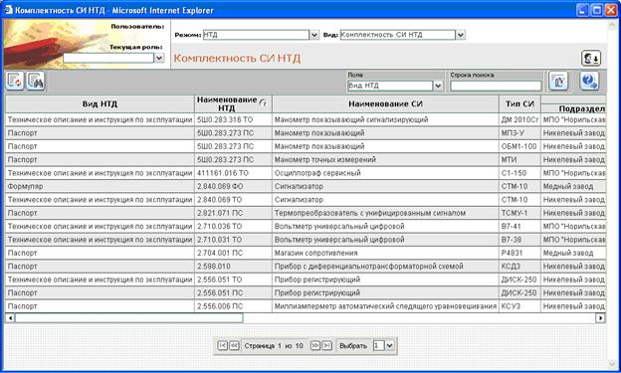
Task: Click type cell В7-41
Action: [519, 226]
